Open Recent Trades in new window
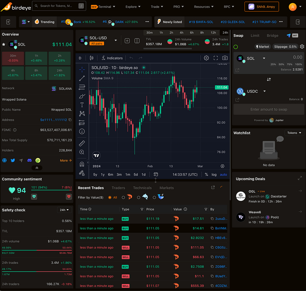 213,187
